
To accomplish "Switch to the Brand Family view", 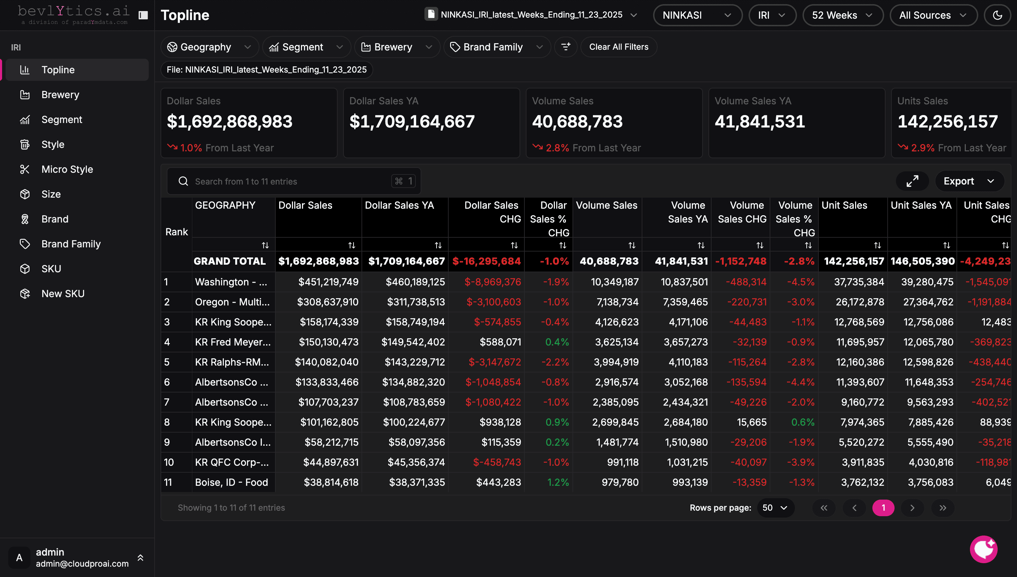I will point(71,244).
